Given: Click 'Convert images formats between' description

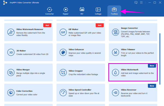Looking at the screenshot, I should 136,34.
